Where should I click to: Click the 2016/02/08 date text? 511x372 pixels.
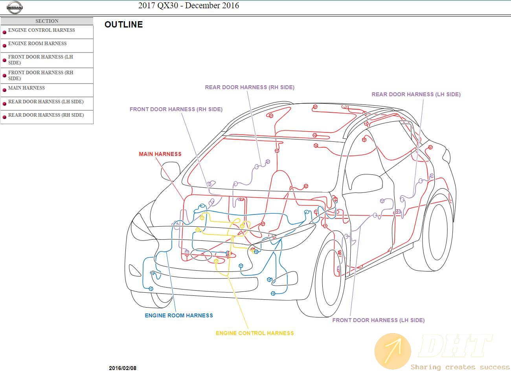[123, 368]
